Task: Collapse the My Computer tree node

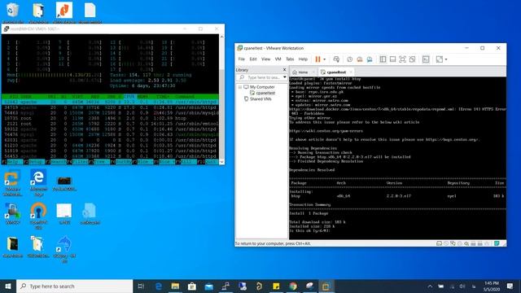Action: [240, 87]
